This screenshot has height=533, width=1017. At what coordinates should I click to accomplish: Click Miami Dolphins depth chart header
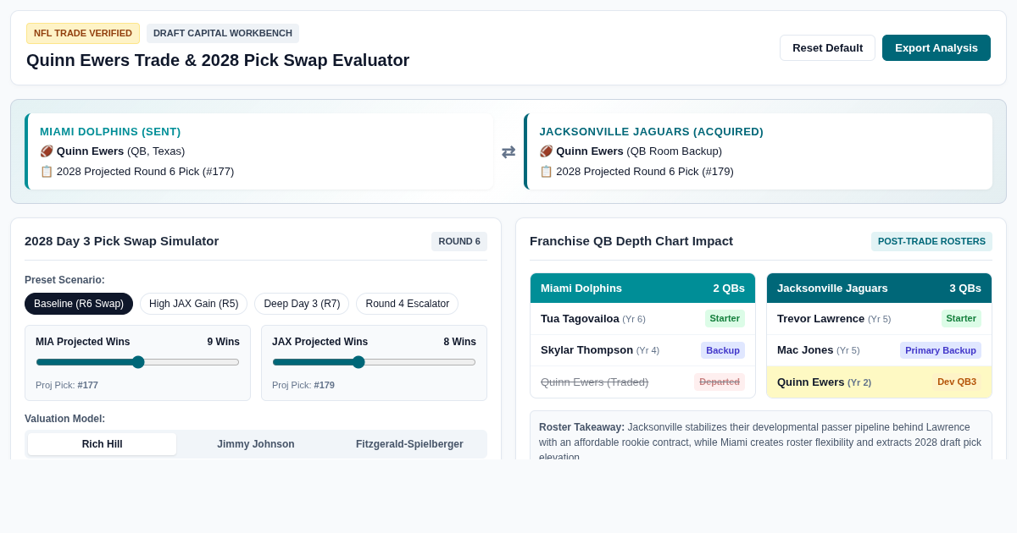[642, 288]
